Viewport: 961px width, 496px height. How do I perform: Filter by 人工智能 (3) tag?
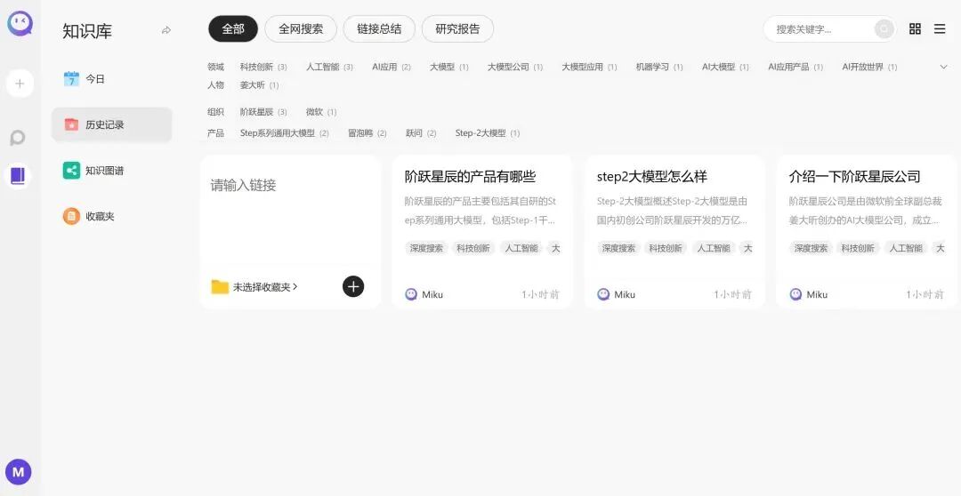pyautogui.click(x=330, y=67)
